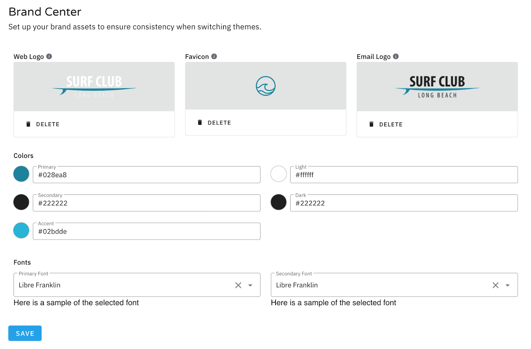Click the Email Logo info icon
This screenshot has height=349, width=531.
tap(396, 56)
